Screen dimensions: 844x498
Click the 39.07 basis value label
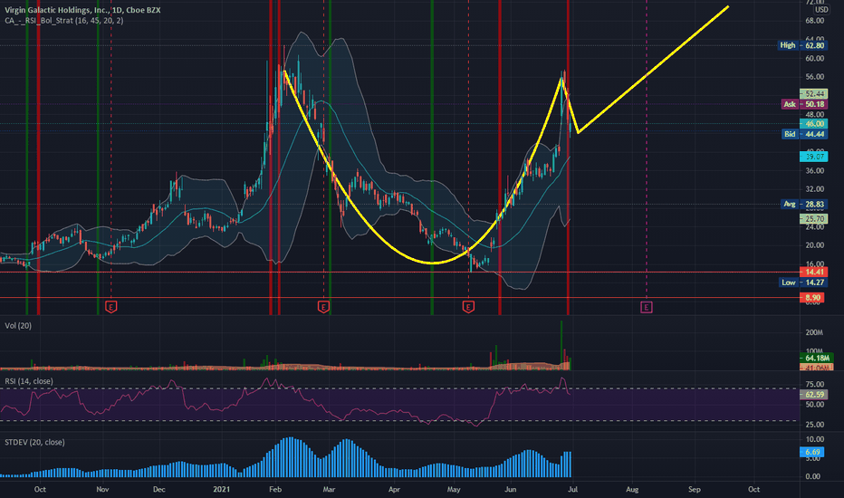pyautogui.click(x=814, y=157)
